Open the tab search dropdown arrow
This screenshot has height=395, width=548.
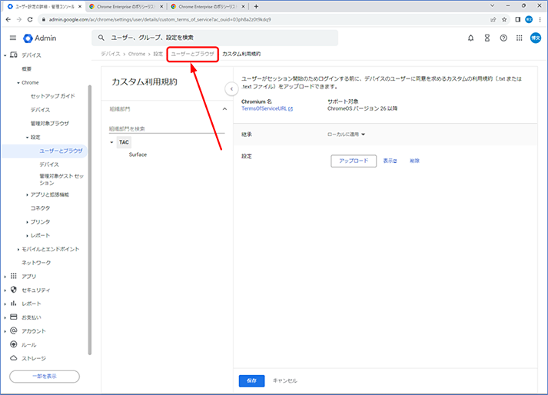(492, 5)
